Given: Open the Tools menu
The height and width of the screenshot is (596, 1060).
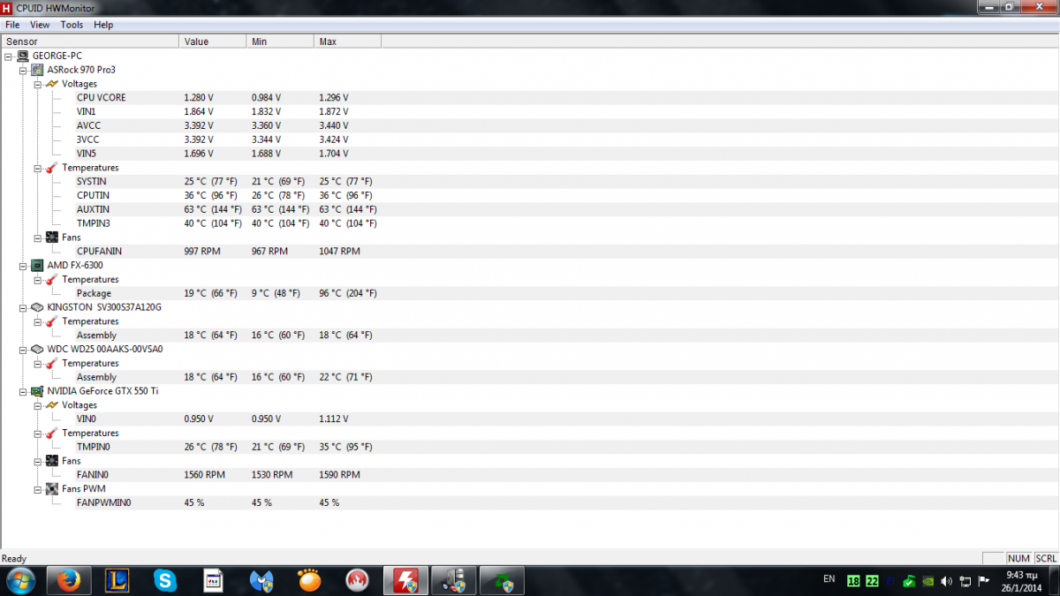Looking at the screenshot, I should point(72,25).
